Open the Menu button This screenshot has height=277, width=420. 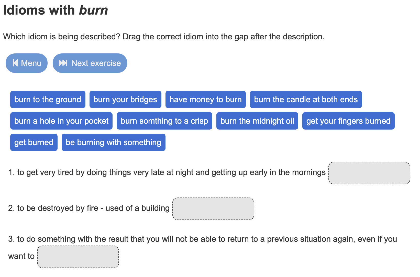(x=27, y=63)
